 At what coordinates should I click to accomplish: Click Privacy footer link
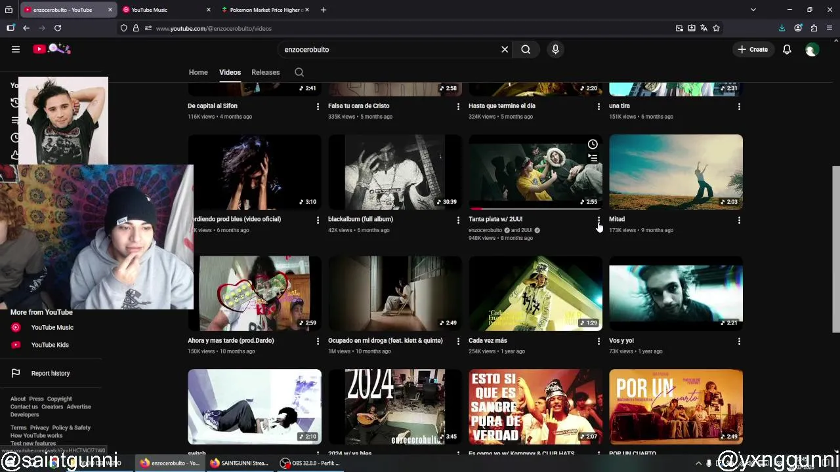[x=39, y=427]
